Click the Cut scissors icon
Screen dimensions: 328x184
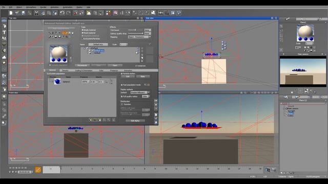[x=36, y=13]
